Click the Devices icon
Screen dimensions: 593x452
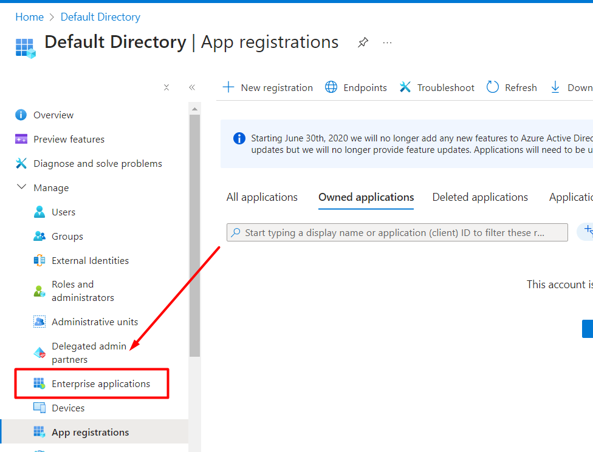click(39, 408)
